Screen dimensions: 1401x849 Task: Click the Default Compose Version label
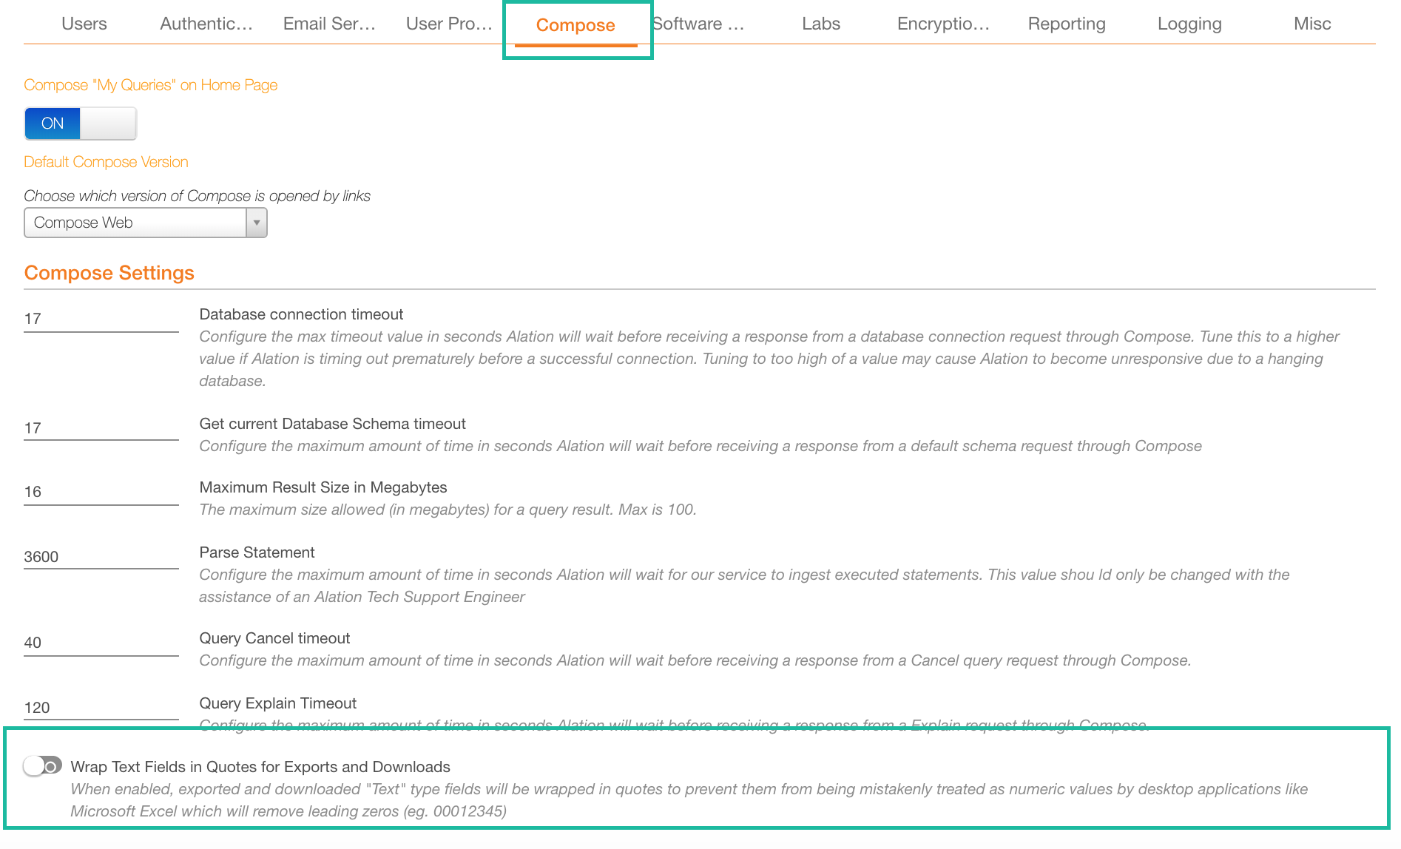point(106,162)
